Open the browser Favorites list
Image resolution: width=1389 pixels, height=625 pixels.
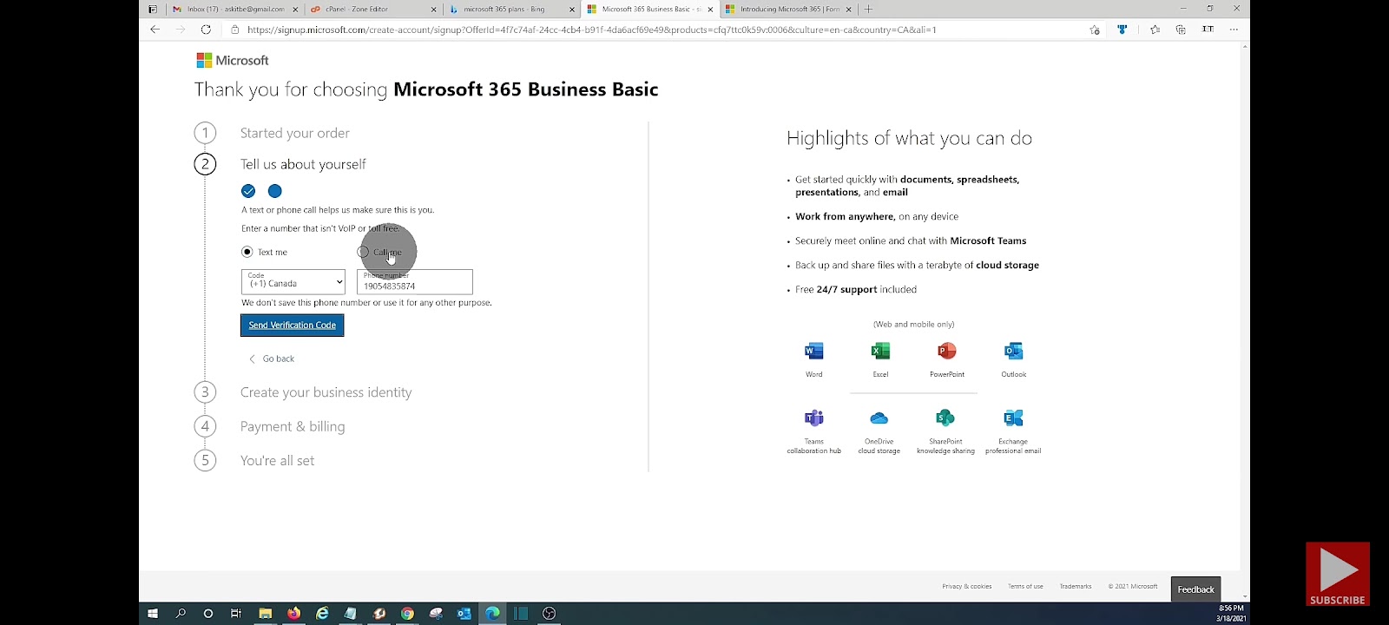pos(1155,30)
